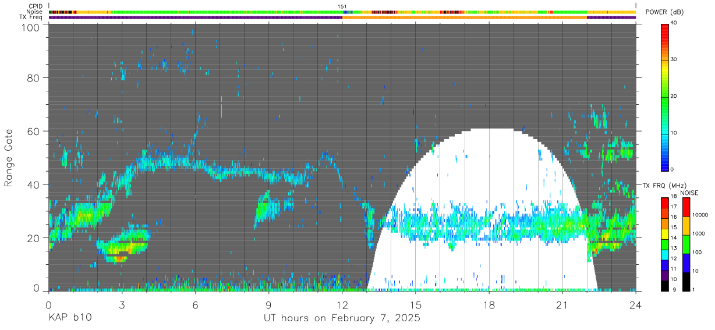The image size is (715, 330).
Task: Click the 6 tick on the UT hours axis
Action: coord(195,304)
